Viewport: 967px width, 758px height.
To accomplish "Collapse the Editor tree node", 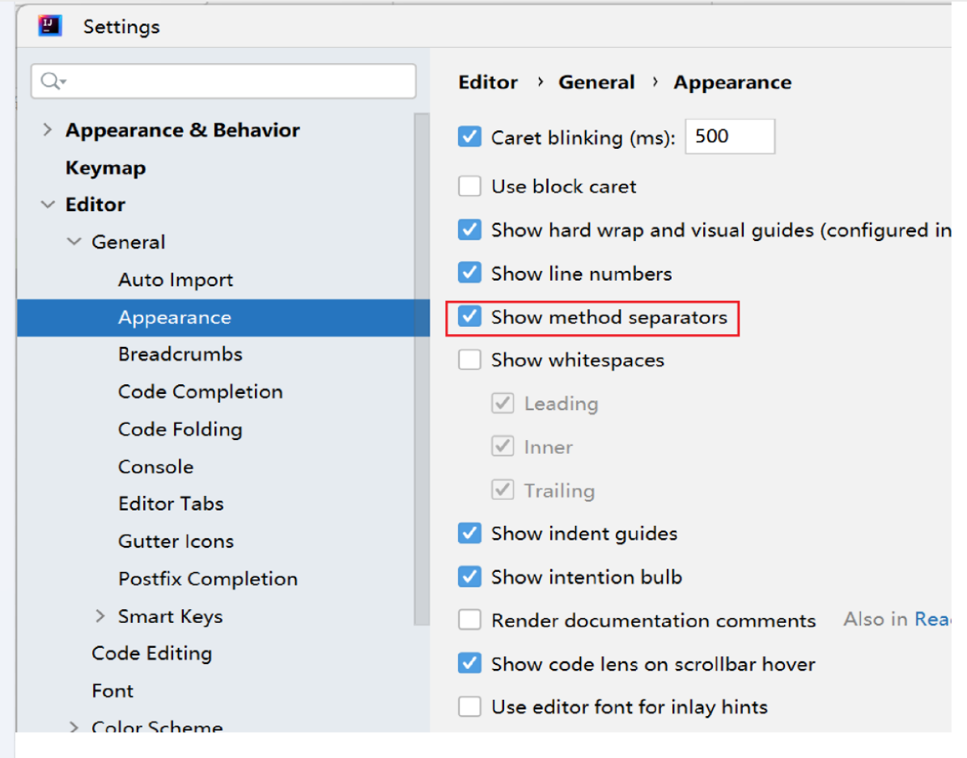I will click(48, 204).
